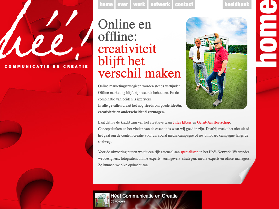The image size is (279, 209).
Task: Click the 'Online en offline:' heading
Action: pyautogui.click(x=125, y=30)
